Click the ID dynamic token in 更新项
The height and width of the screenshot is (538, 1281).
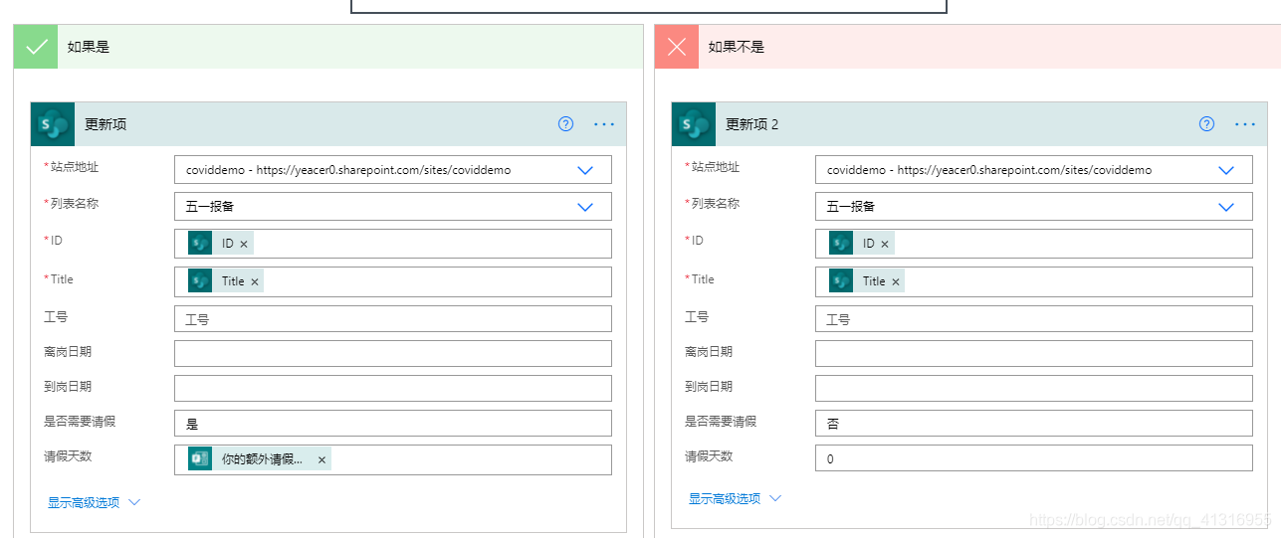click(x=221, y=244)
